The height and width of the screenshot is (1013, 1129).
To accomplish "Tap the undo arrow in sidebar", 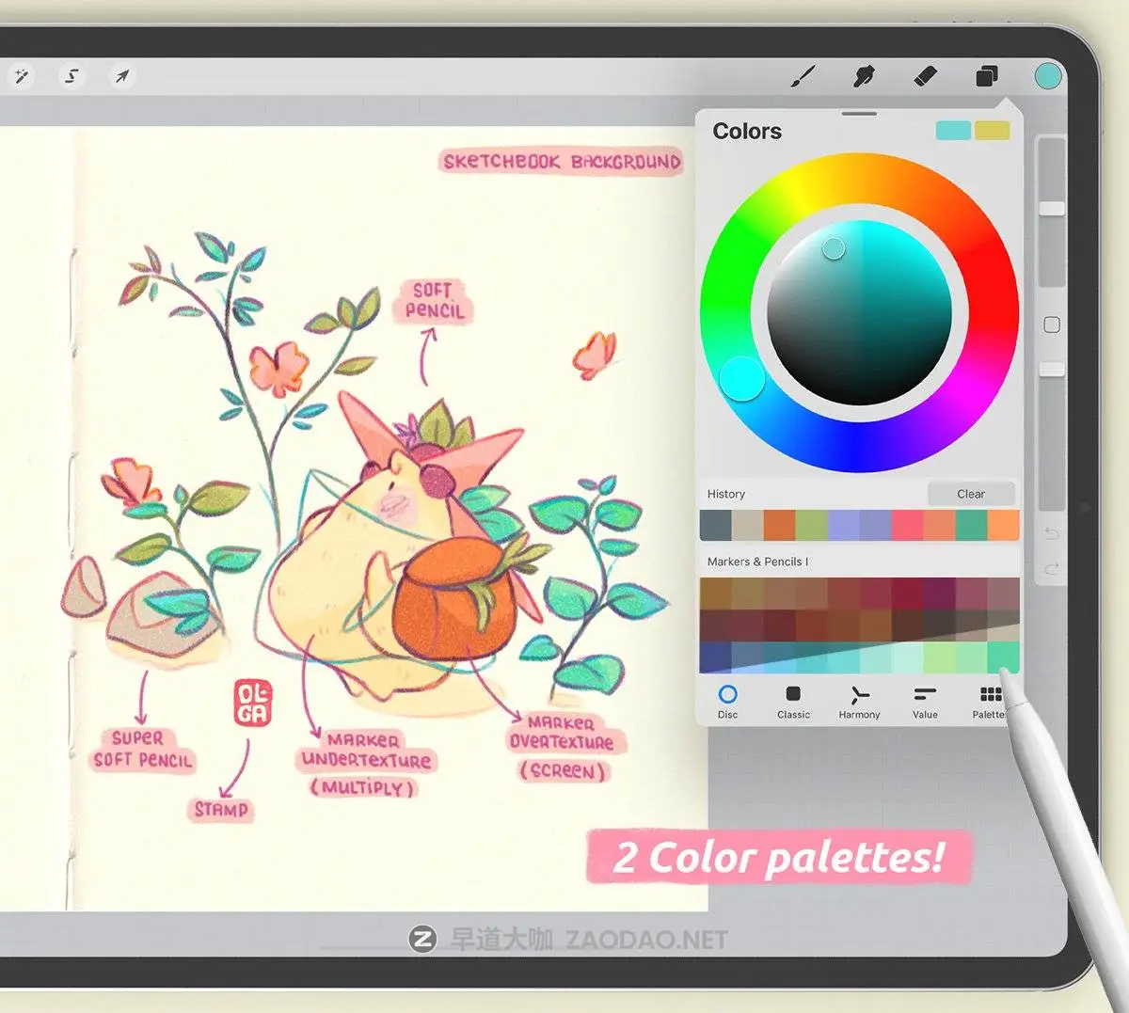I will [x=1052, y=533].
